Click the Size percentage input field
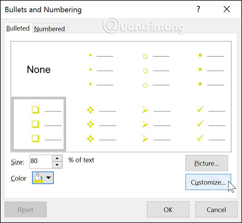This screenshot has height=223, width=242. (41, 162)
